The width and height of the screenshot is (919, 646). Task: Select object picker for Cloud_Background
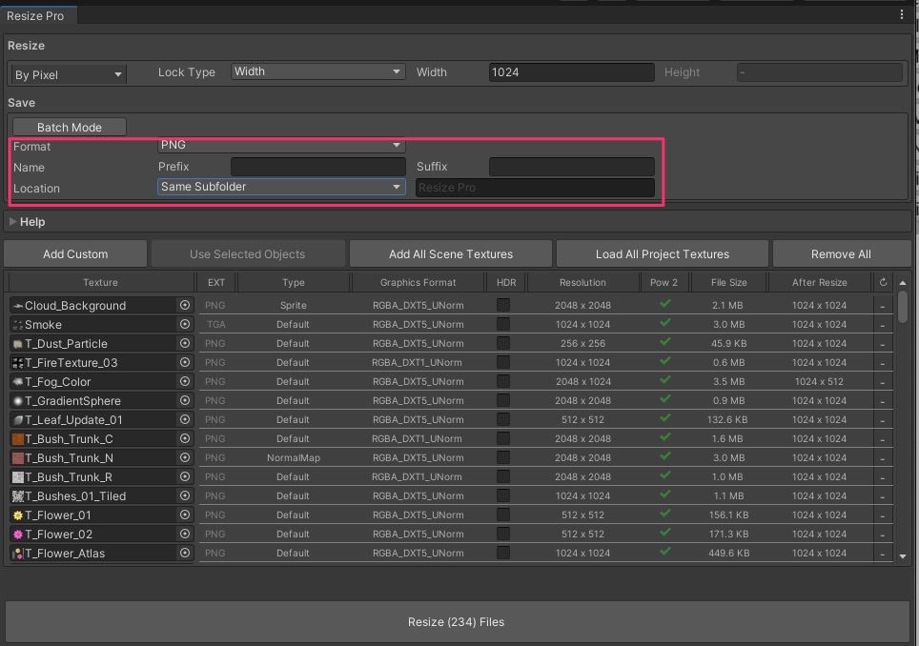point(185,305)
